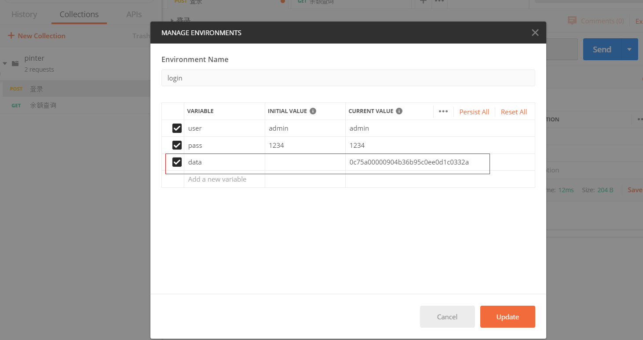The image size is (643, 340).
Task: Click the Persist All link
Action: pos(474,112)
